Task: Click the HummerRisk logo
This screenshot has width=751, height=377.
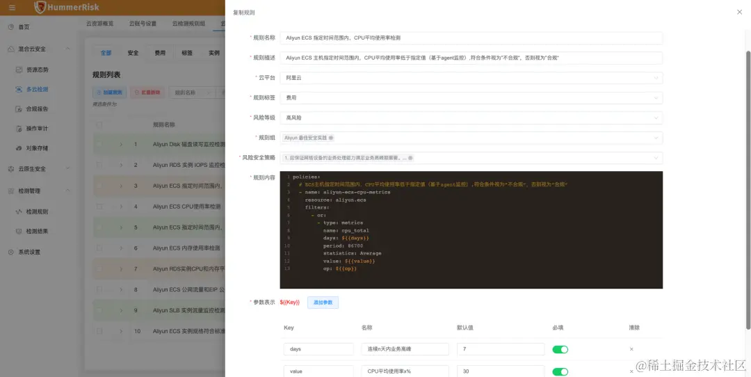Action: coord(67,7)
